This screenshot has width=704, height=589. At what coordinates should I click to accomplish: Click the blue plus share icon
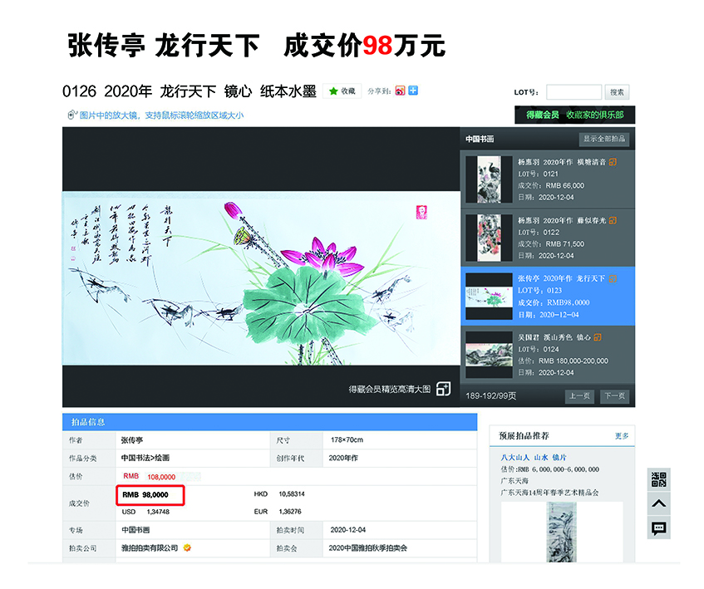tap(412, 91)
